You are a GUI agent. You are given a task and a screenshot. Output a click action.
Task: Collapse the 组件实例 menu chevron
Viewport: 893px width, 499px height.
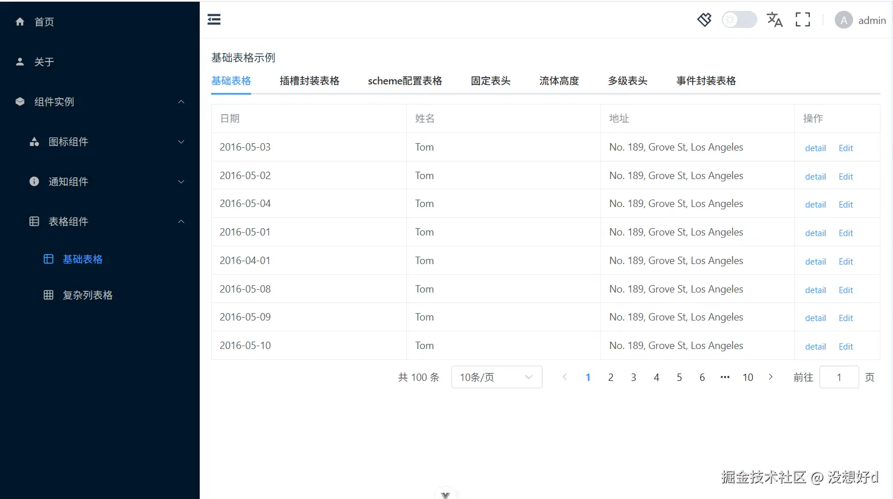tap(181, 102)
